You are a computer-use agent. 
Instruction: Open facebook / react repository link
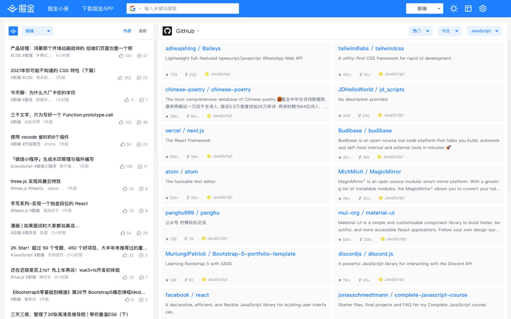pyautogui.click(x=187, y=295)
